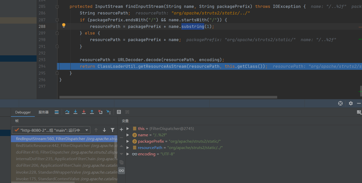This screenshot has width=362, height=183.
Task: Select the doFilter:410 FilterDispatcher frame
Action: coord(64,152)
